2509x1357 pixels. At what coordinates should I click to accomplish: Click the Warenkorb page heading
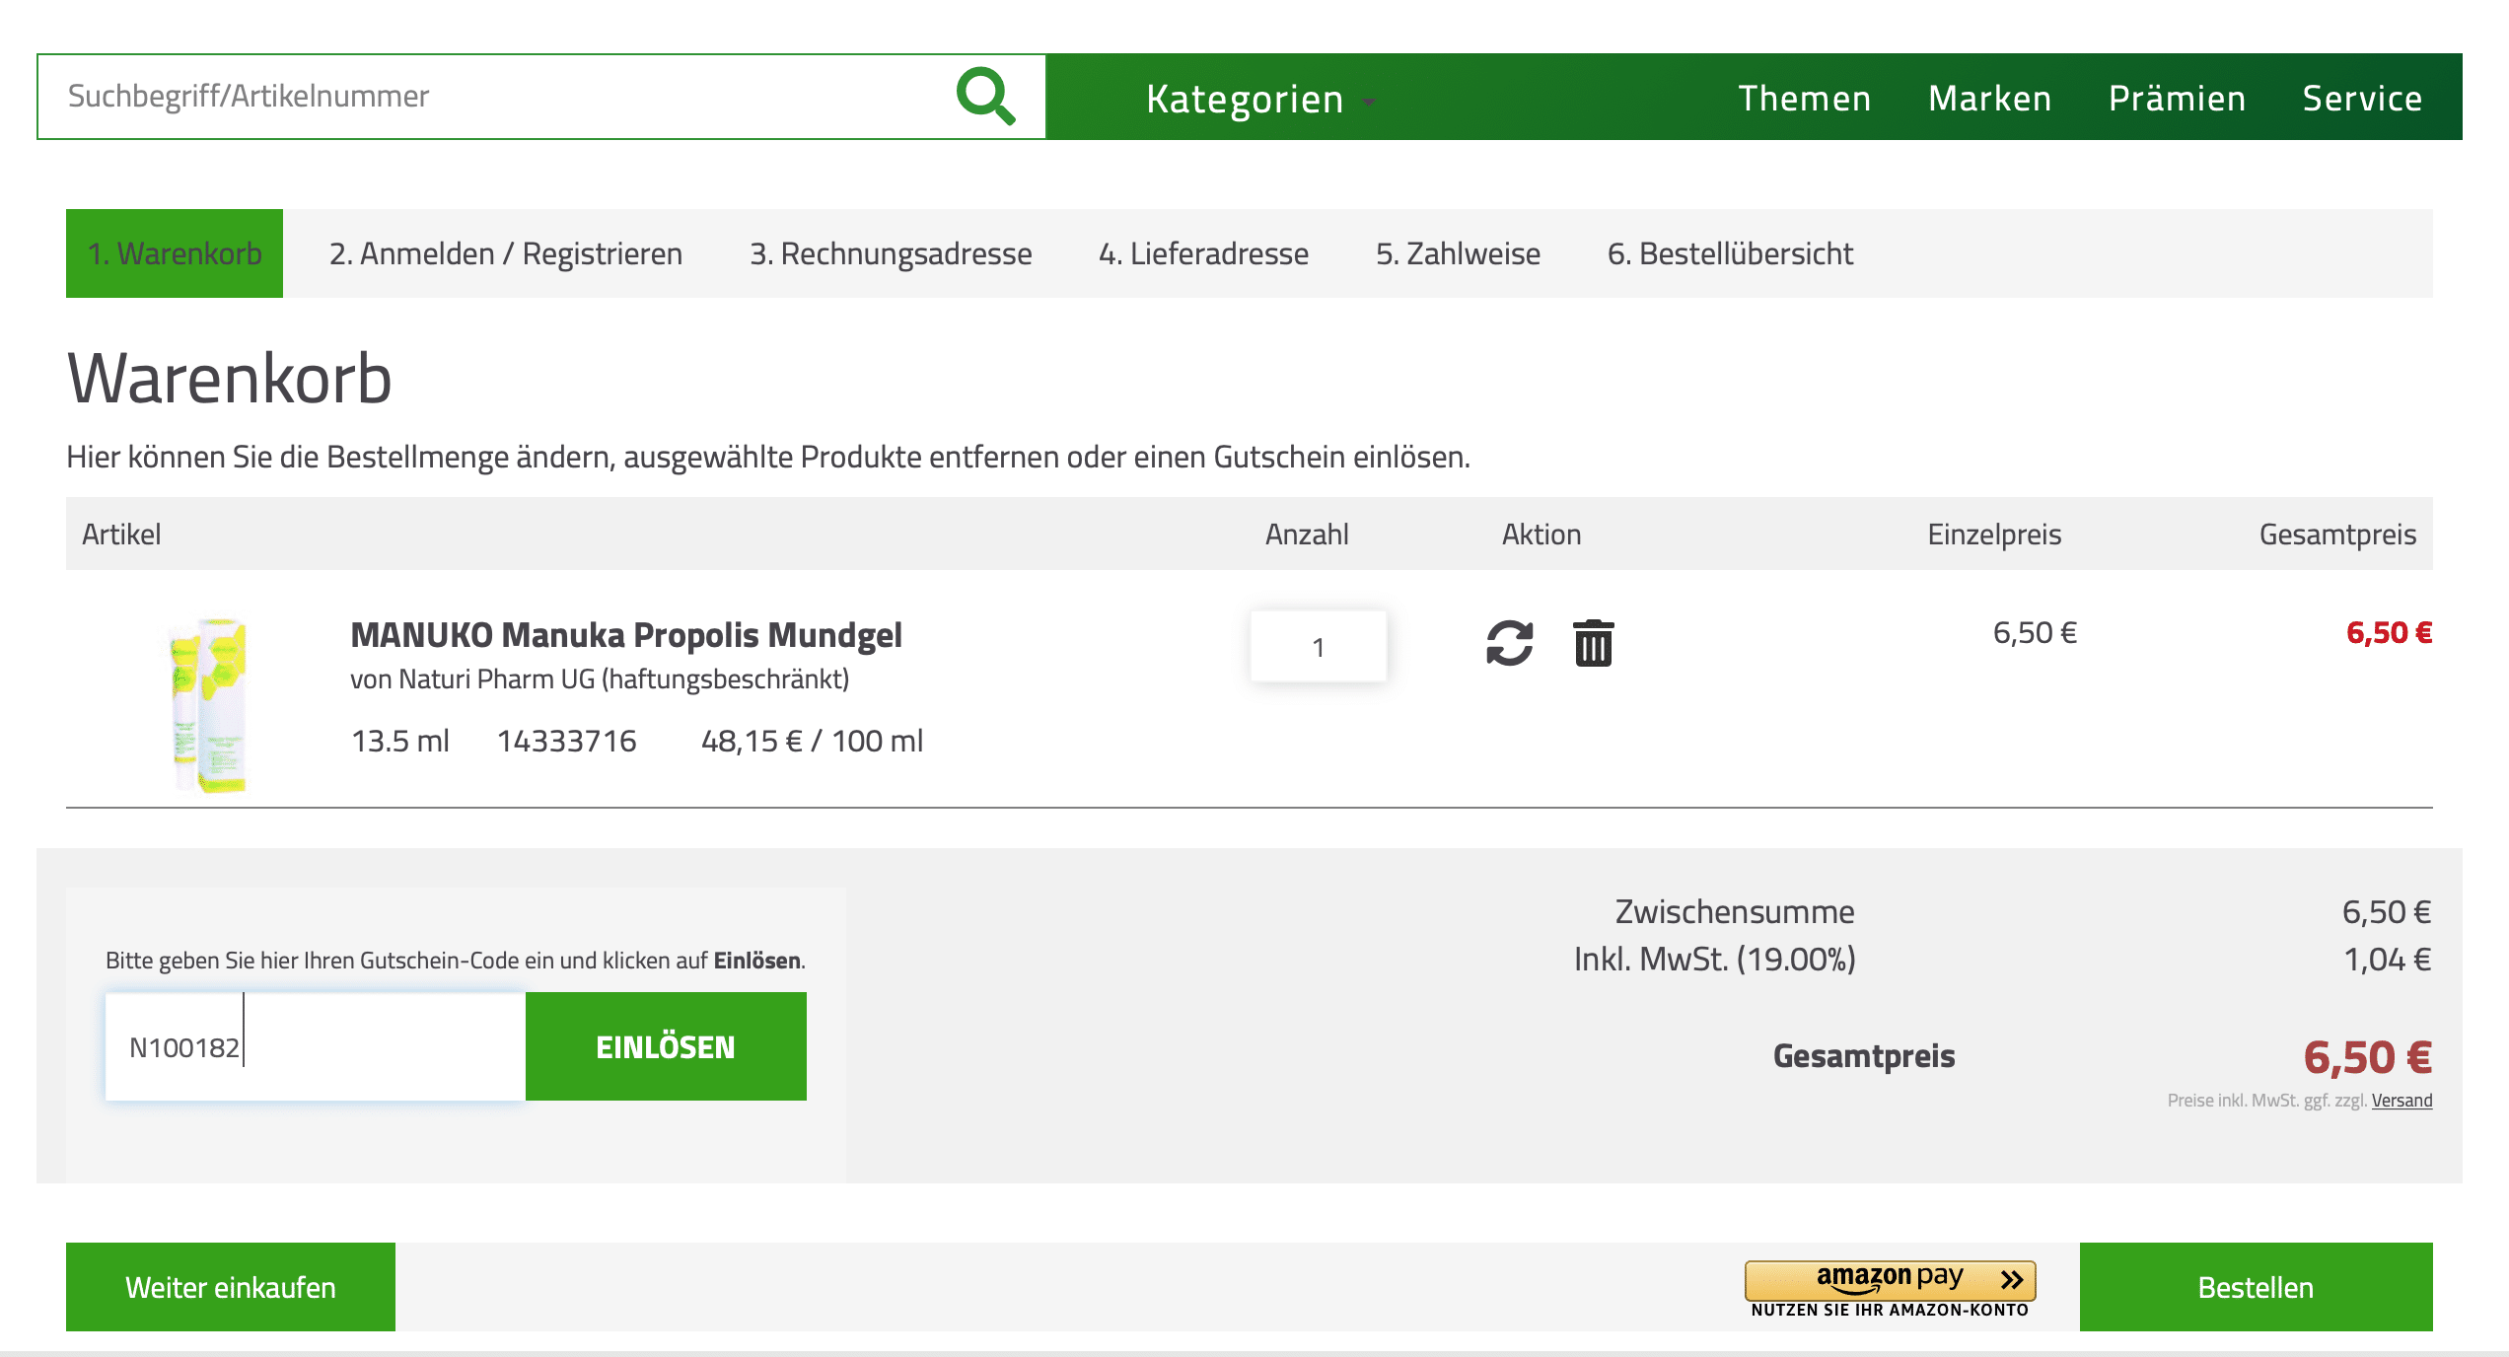coord(230,379)
